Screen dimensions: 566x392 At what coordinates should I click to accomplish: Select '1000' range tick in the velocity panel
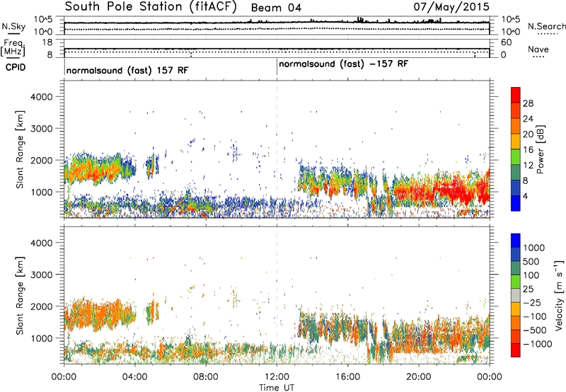[41, 338]
